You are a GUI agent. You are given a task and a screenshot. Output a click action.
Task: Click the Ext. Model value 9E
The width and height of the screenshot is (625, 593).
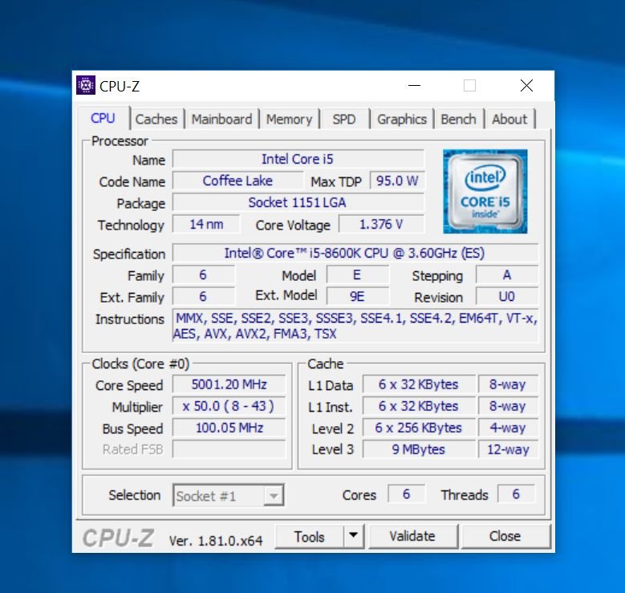point(358,296)
